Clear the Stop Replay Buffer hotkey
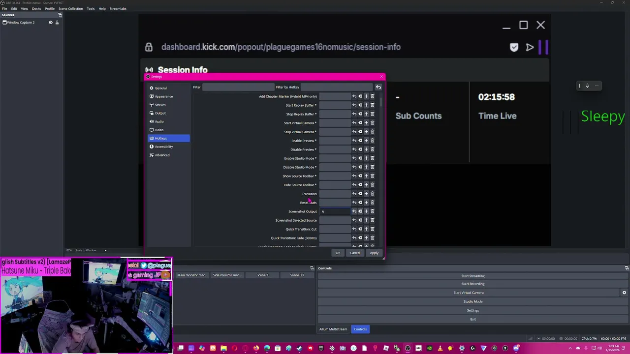The height and width of the screenshot is (354, 630). click(360, 114)
